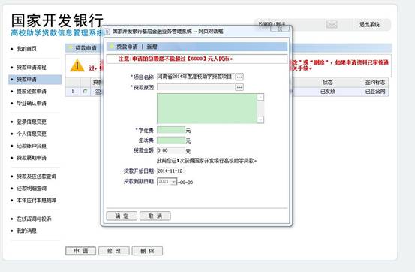Open 还款明细查询 menu item
This screenshot has width=415, height=272.
click(x=32, y=189)
